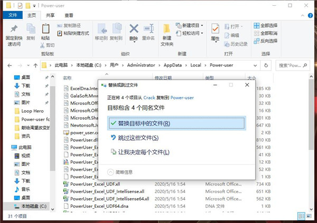The height and width of the screenshot is (223, 317).
Task: Click Copy path option
Action: click(69, 25)
